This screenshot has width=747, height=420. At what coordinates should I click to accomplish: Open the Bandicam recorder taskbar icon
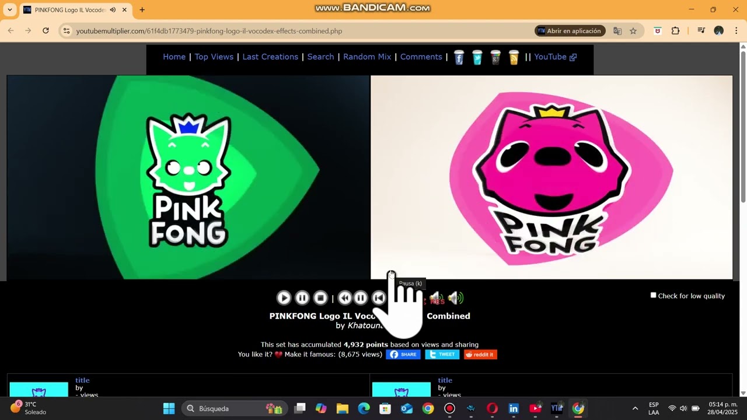click(449, 408)
